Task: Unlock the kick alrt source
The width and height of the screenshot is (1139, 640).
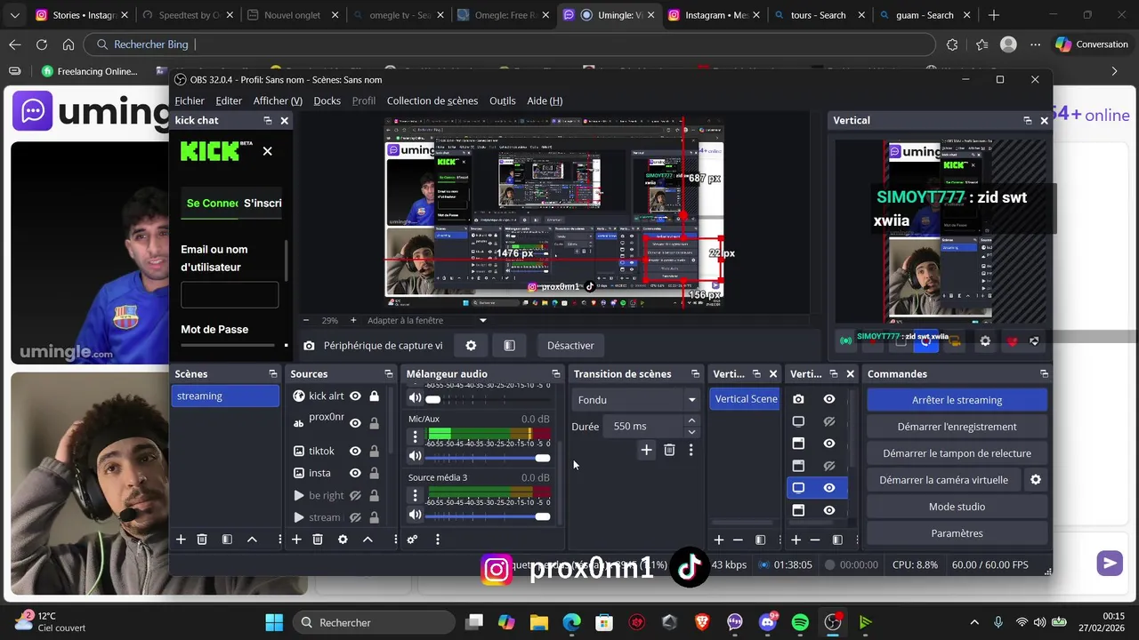Action: click(374, 396)
